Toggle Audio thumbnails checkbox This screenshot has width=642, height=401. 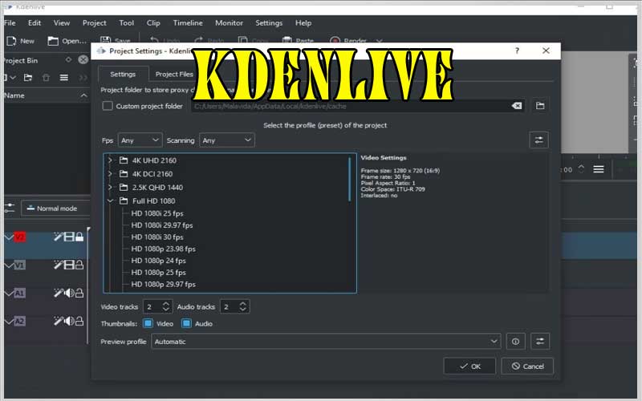click(x=186, y=323)
